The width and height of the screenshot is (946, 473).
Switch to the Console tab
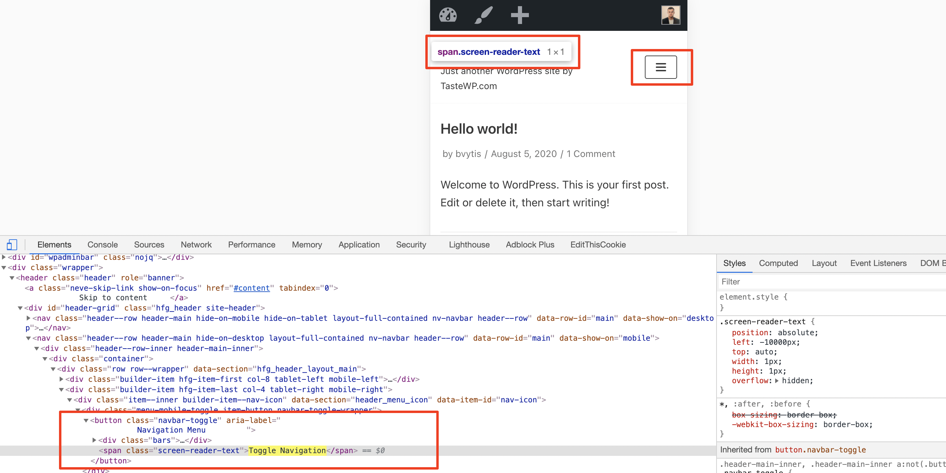click(x=103, y=244)
